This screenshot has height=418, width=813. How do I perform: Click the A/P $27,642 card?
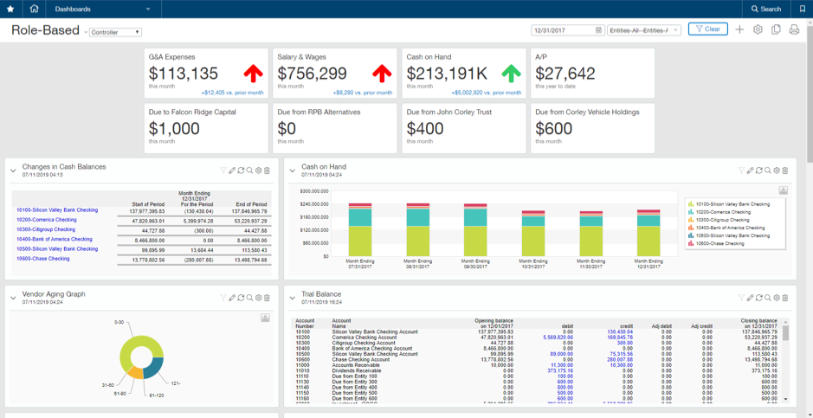point(592,73)
